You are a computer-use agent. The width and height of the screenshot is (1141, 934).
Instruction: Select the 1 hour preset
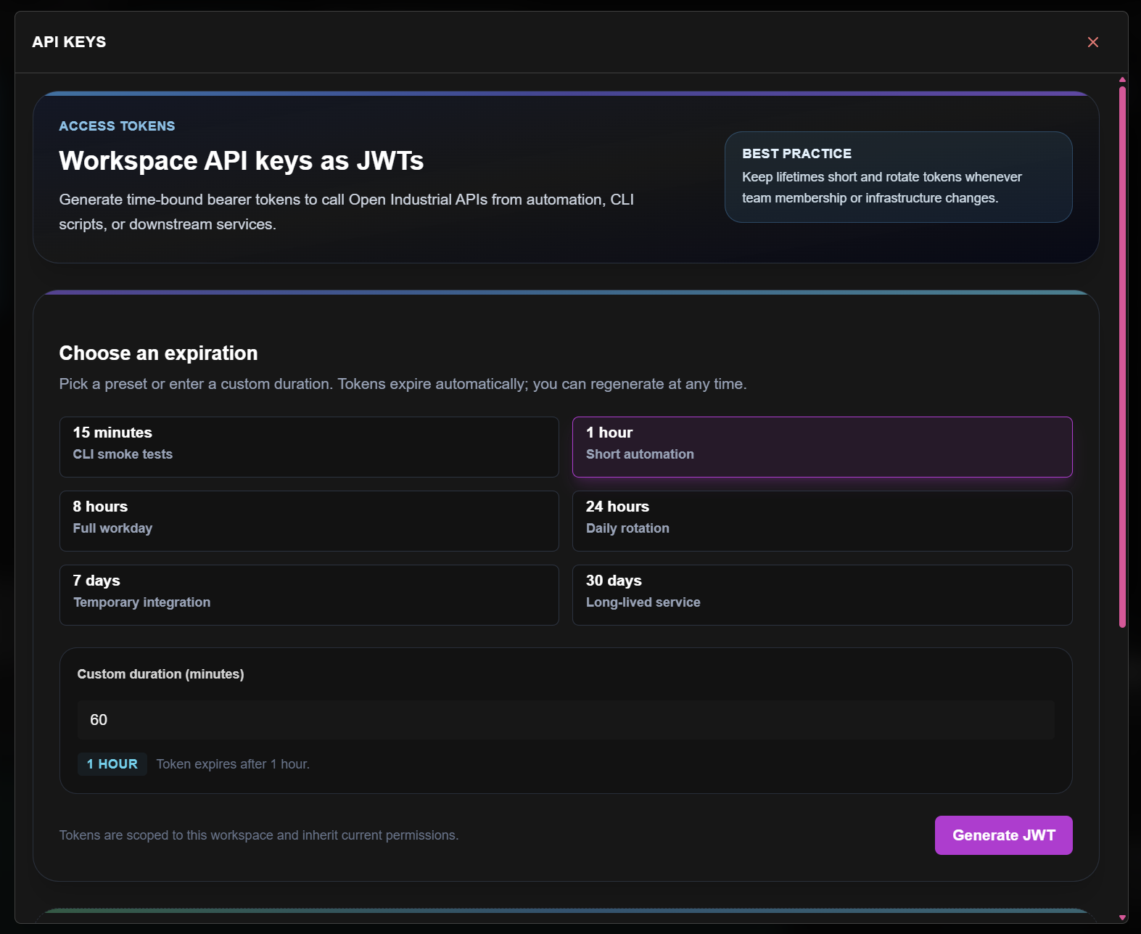pos(822,447)
